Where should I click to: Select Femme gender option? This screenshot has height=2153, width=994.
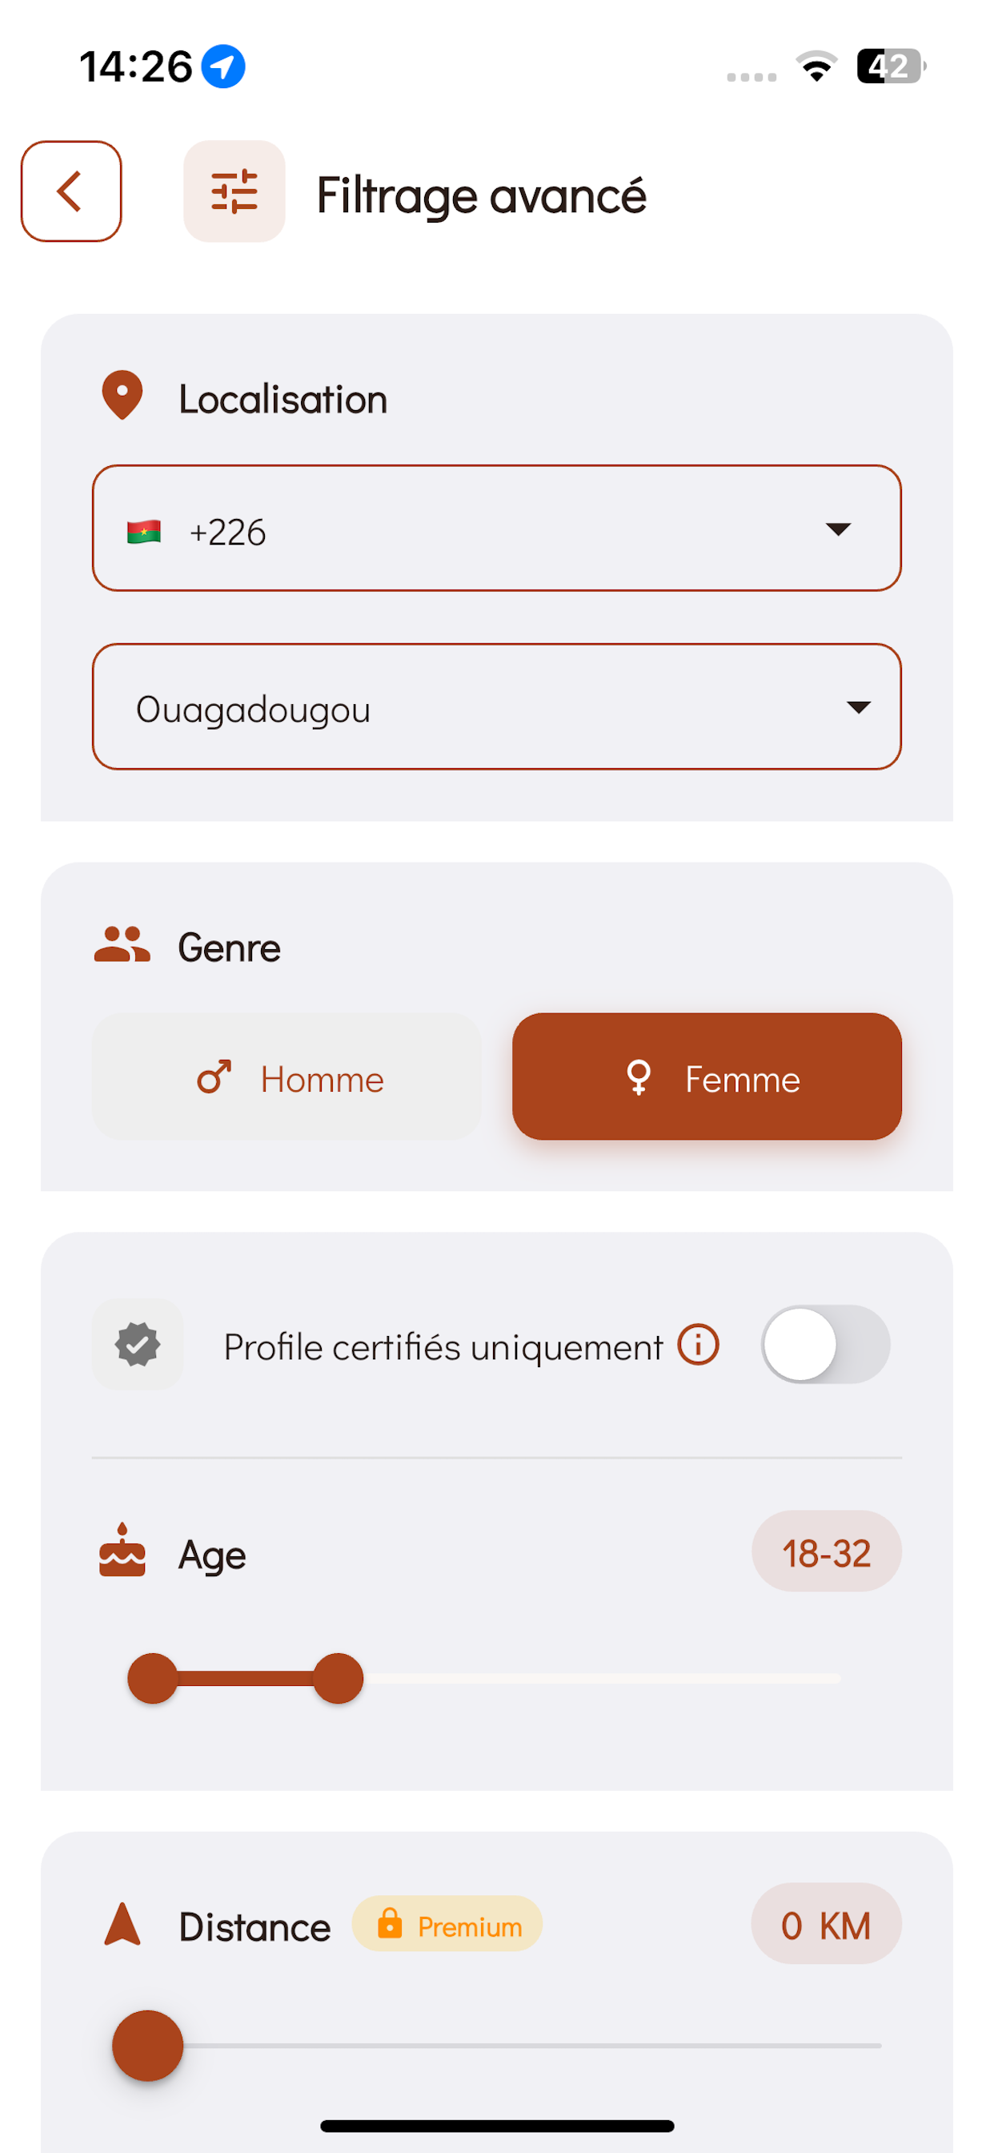[707, 1077]
